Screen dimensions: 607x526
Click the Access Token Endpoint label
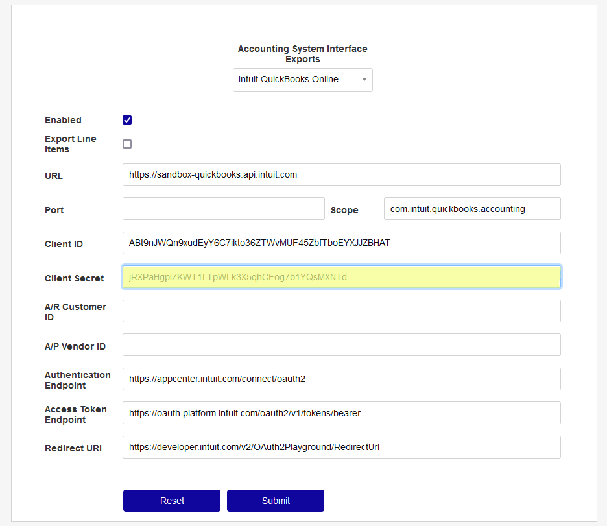[x=75, y=414]
